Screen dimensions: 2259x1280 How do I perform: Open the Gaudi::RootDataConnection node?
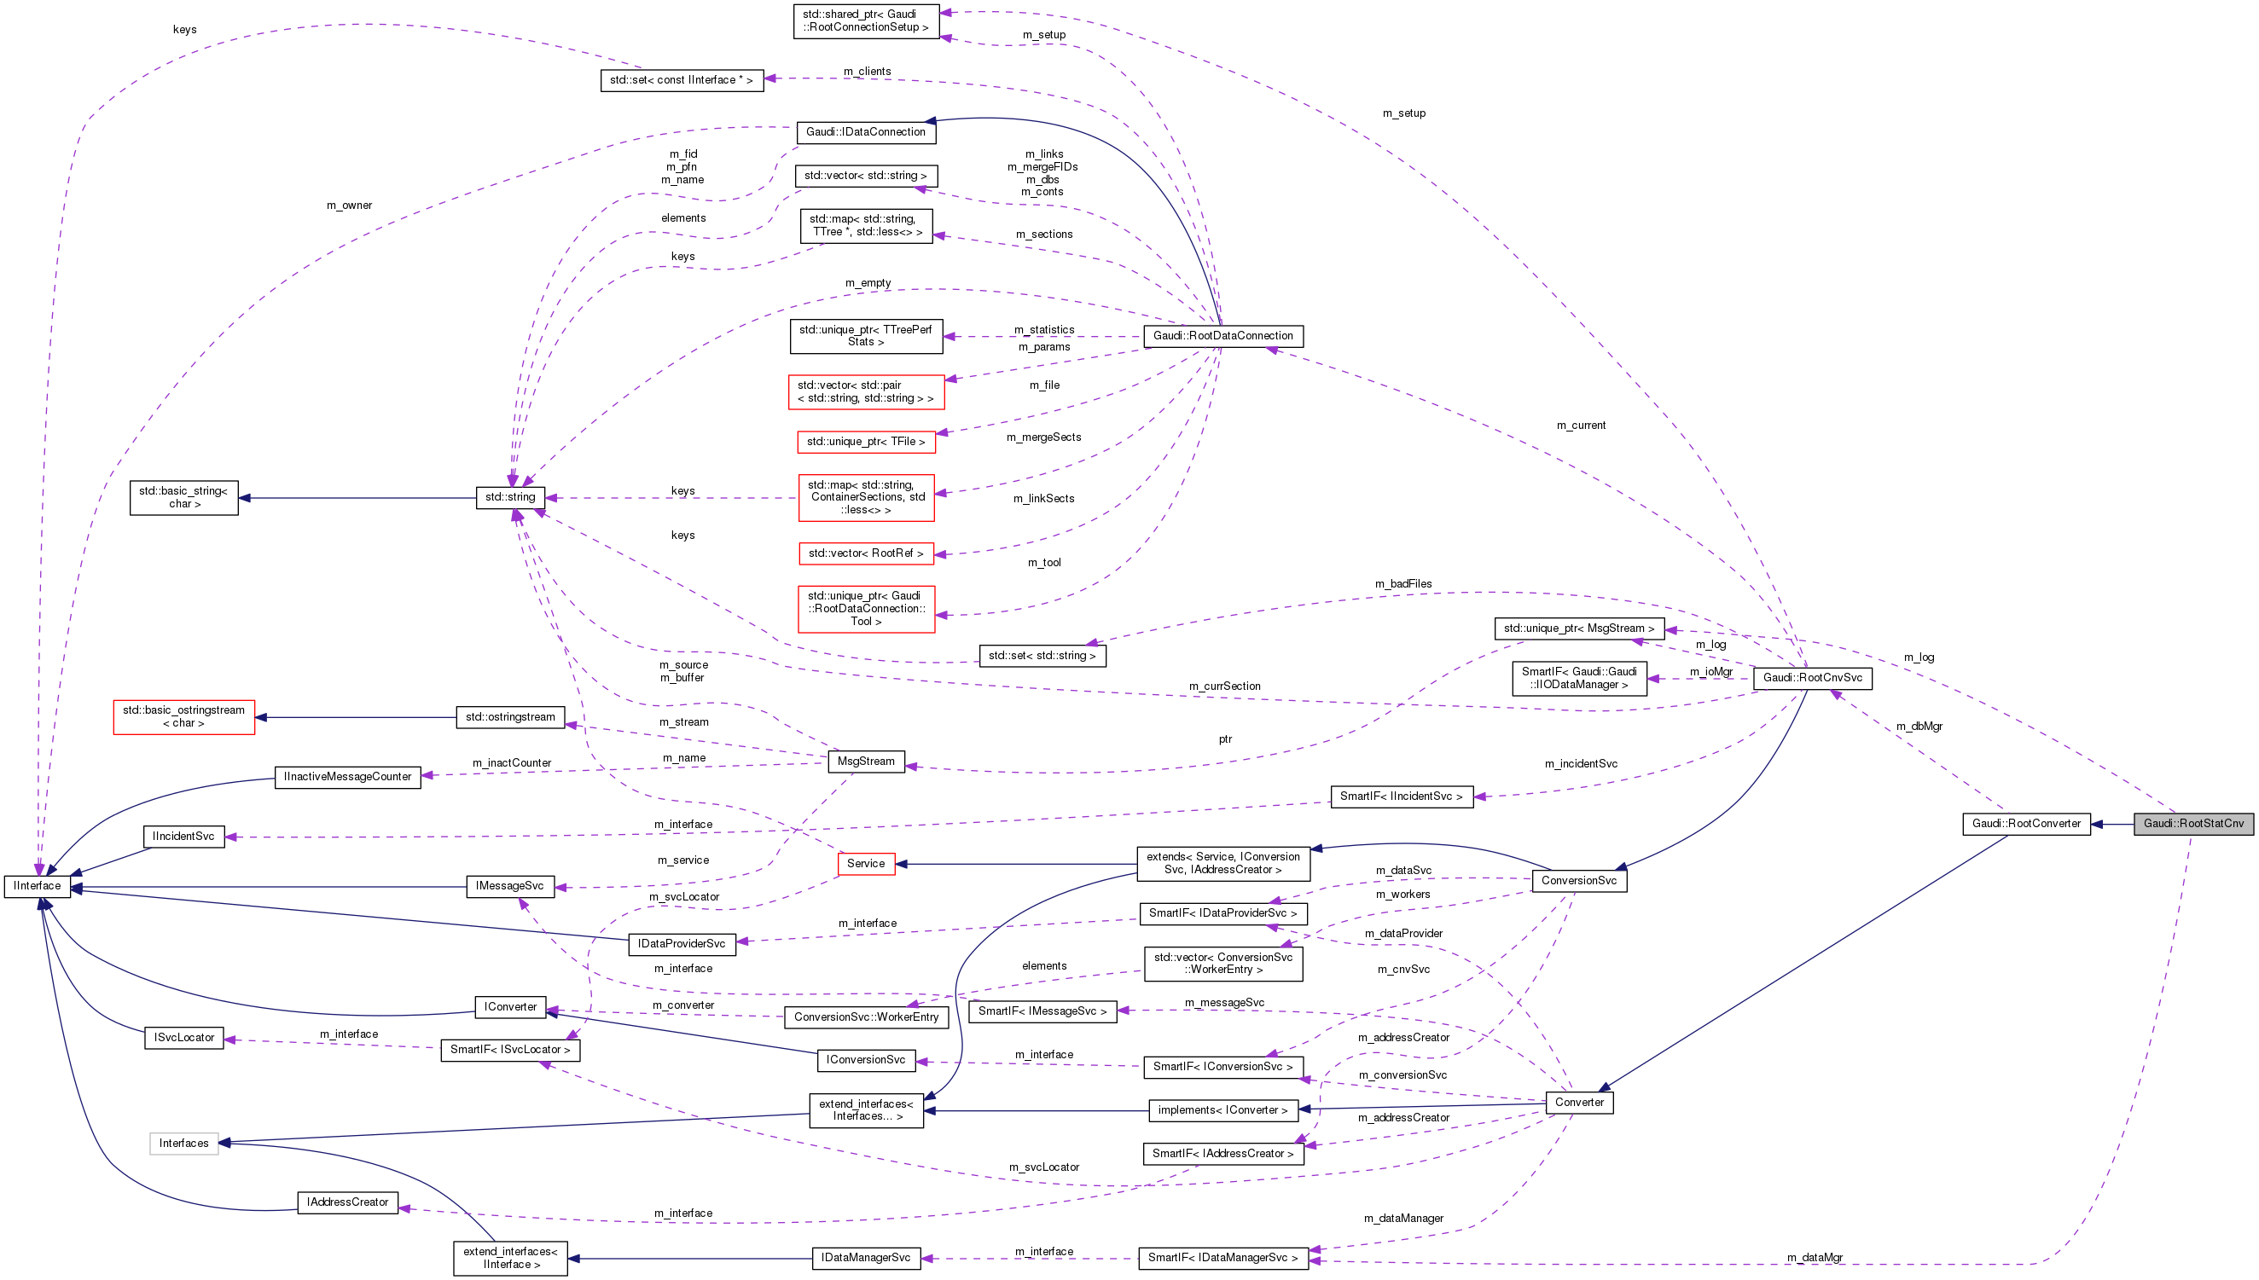tap(1223, 336)
